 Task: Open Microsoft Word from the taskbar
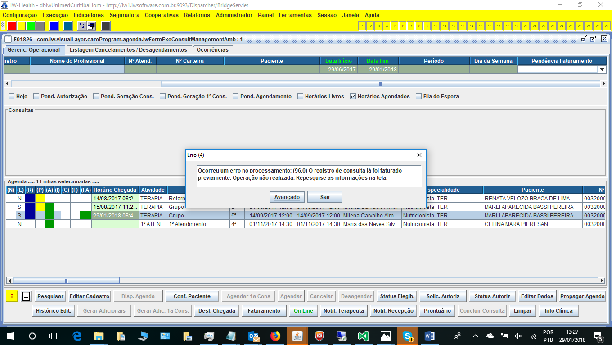429,336
